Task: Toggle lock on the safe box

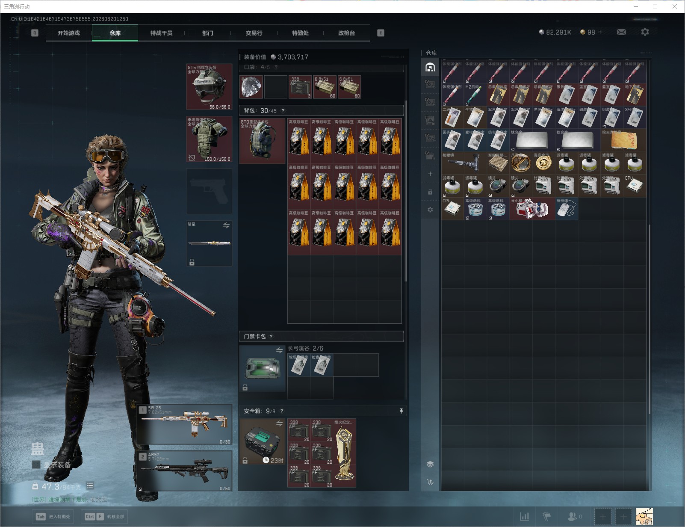Action: point(245,460)
